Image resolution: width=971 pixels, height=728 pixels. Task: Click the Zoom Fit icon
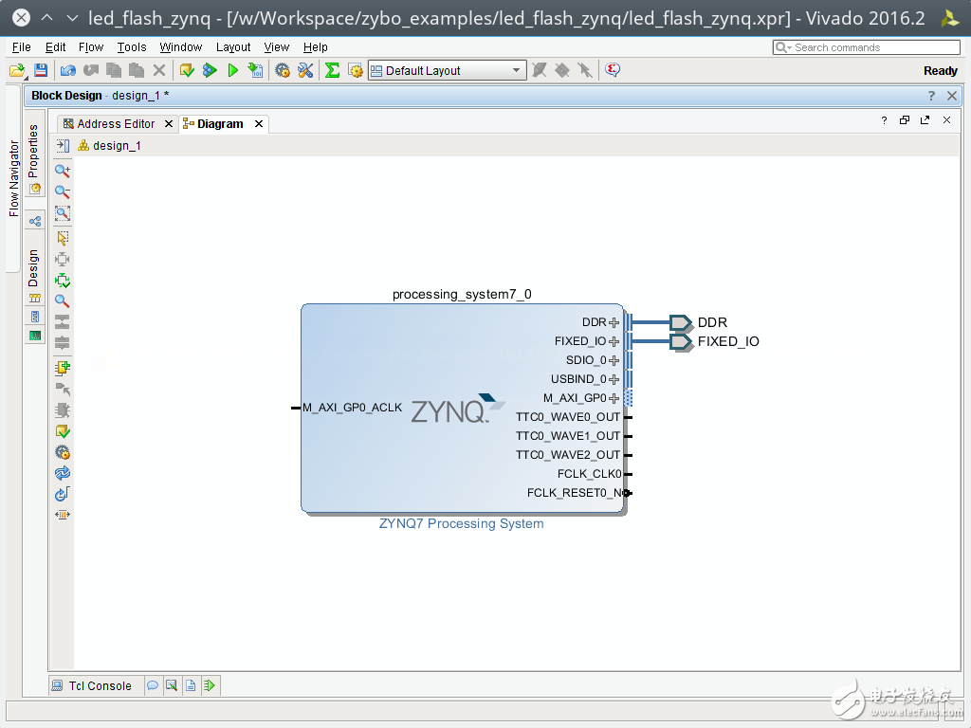click(63, 213)
